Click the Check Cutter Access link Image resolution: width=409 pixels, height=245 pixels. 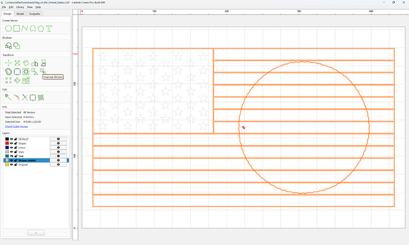click(x=17, y=127)
